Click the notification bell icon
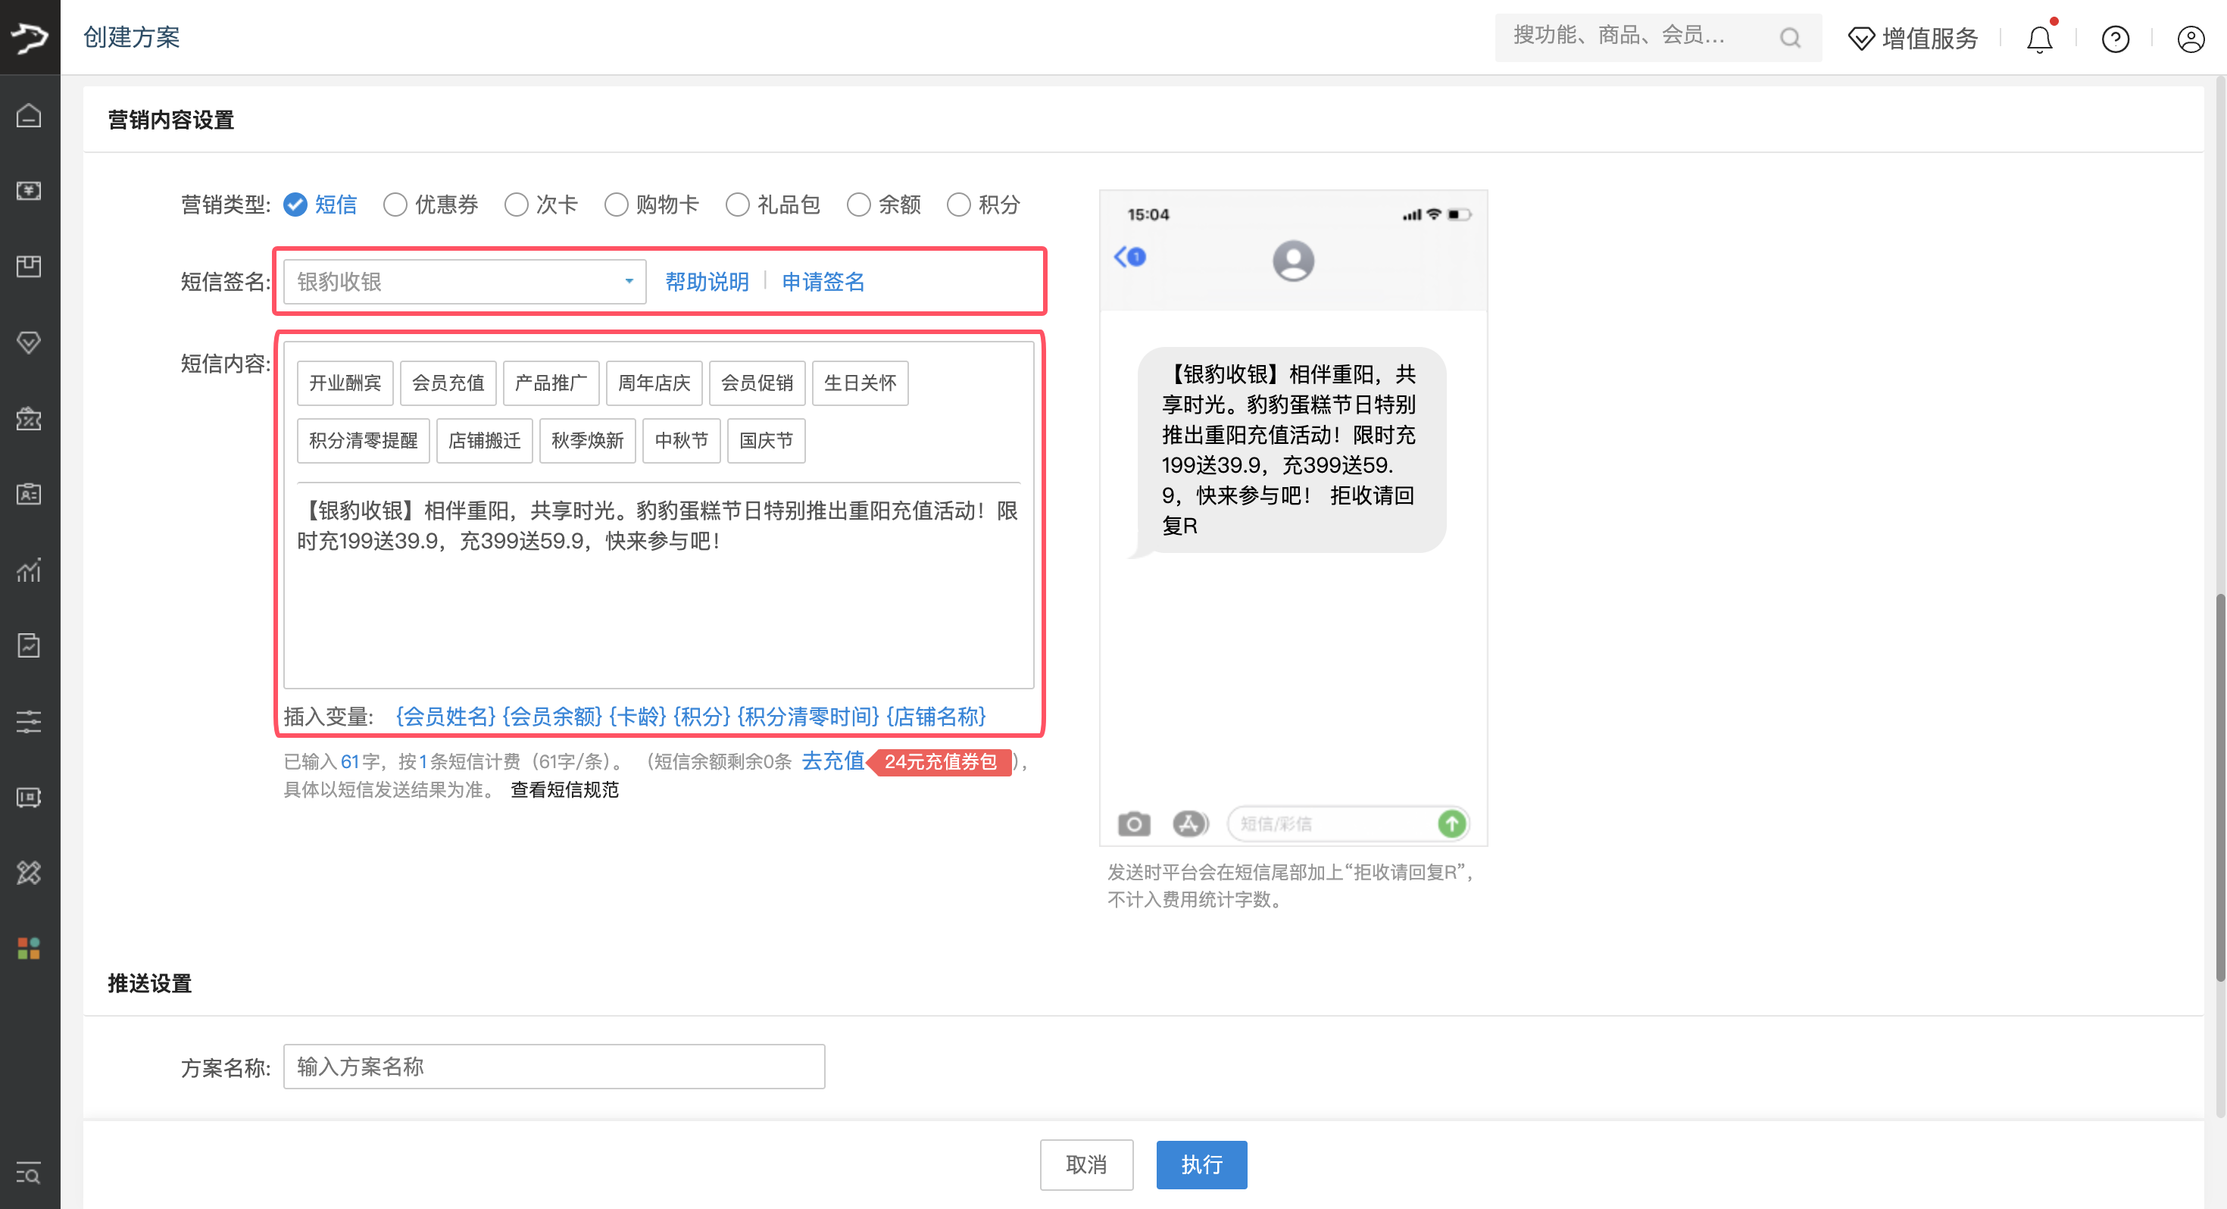The width and height of the screenshot is (2227, 1209). tap(2038, 39)
